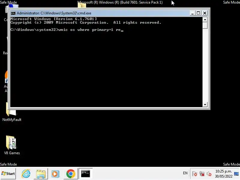Minimize the cmd.exe window

[192, 13]
